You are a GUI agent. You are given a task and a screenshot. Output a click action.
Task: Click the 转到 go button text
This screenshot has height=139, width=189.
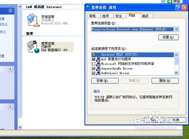point(177,2)
